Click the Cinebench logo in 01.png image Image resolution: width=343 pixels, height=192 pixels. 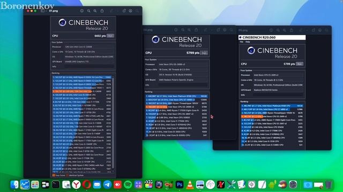point(62,22)
